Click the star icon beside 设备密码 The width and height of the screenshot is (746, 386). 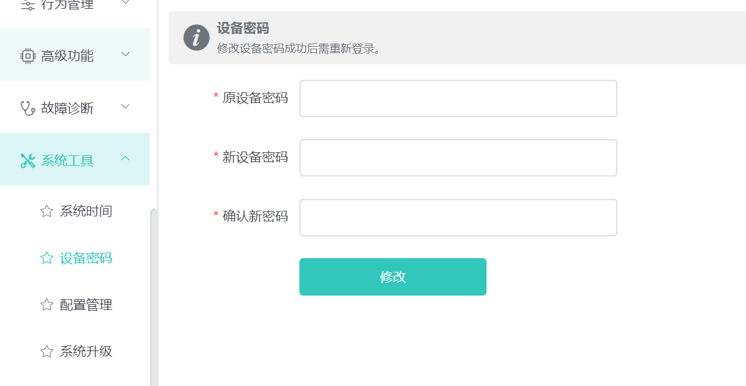point(46,258)
